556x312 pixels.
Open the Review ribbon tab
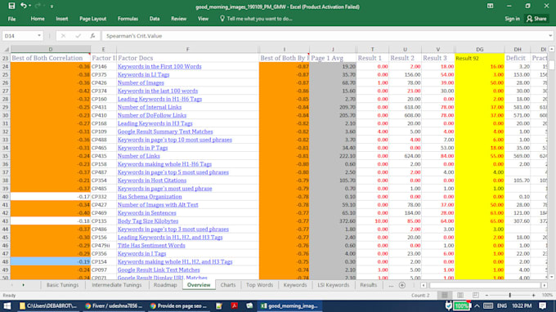[179, 19]
